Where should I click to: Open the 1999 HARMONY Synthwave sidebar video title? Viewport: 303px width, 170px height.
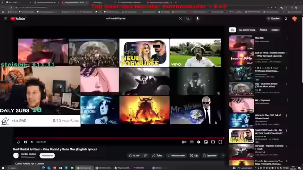click(x=267, y=69)
